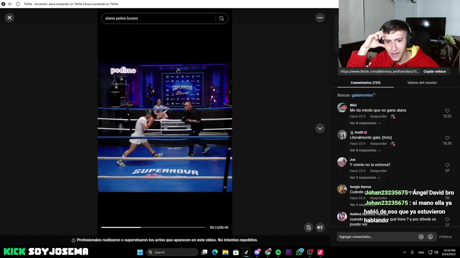Screen dimensions: 460x258
Task: Click the video URL field text
Action: 379,71
